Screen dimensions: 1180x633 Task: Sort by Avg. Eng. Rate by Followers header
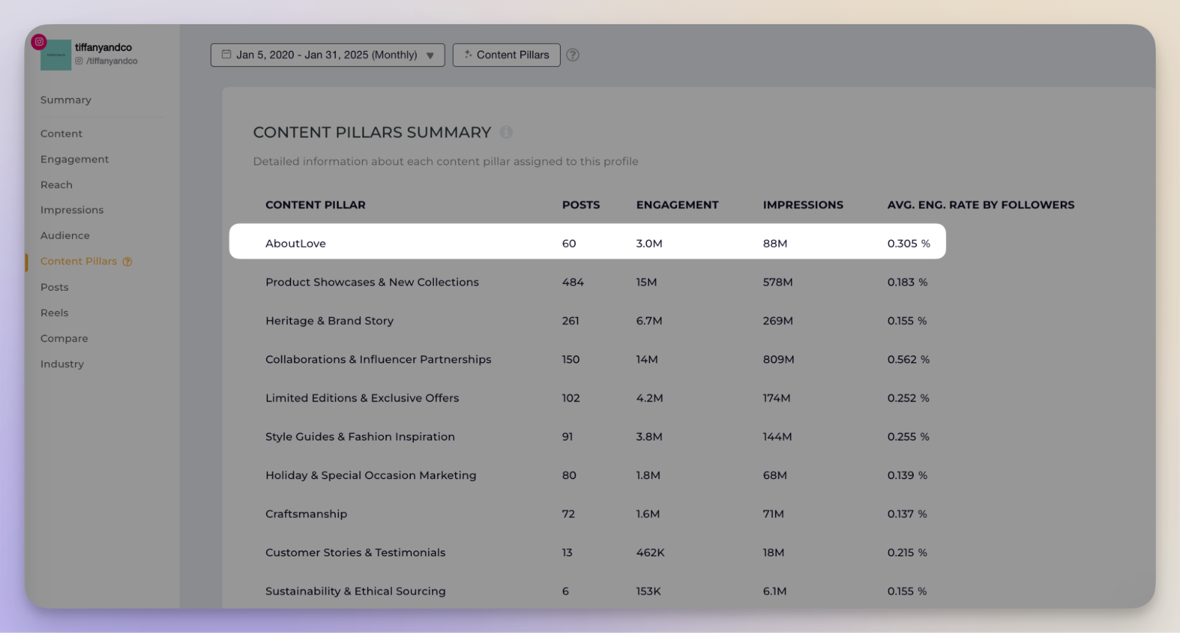click(980, 205)
